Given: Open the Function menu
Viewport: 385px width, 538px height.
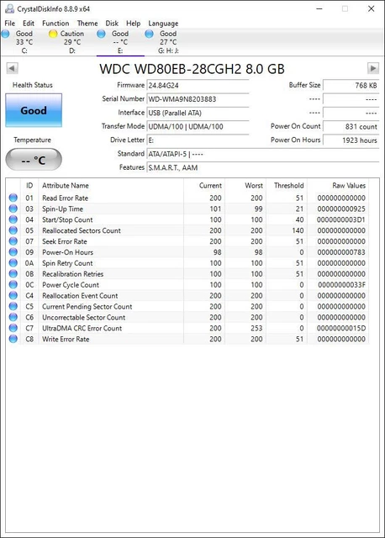Looking at the screenshot, I should (55, 24).
